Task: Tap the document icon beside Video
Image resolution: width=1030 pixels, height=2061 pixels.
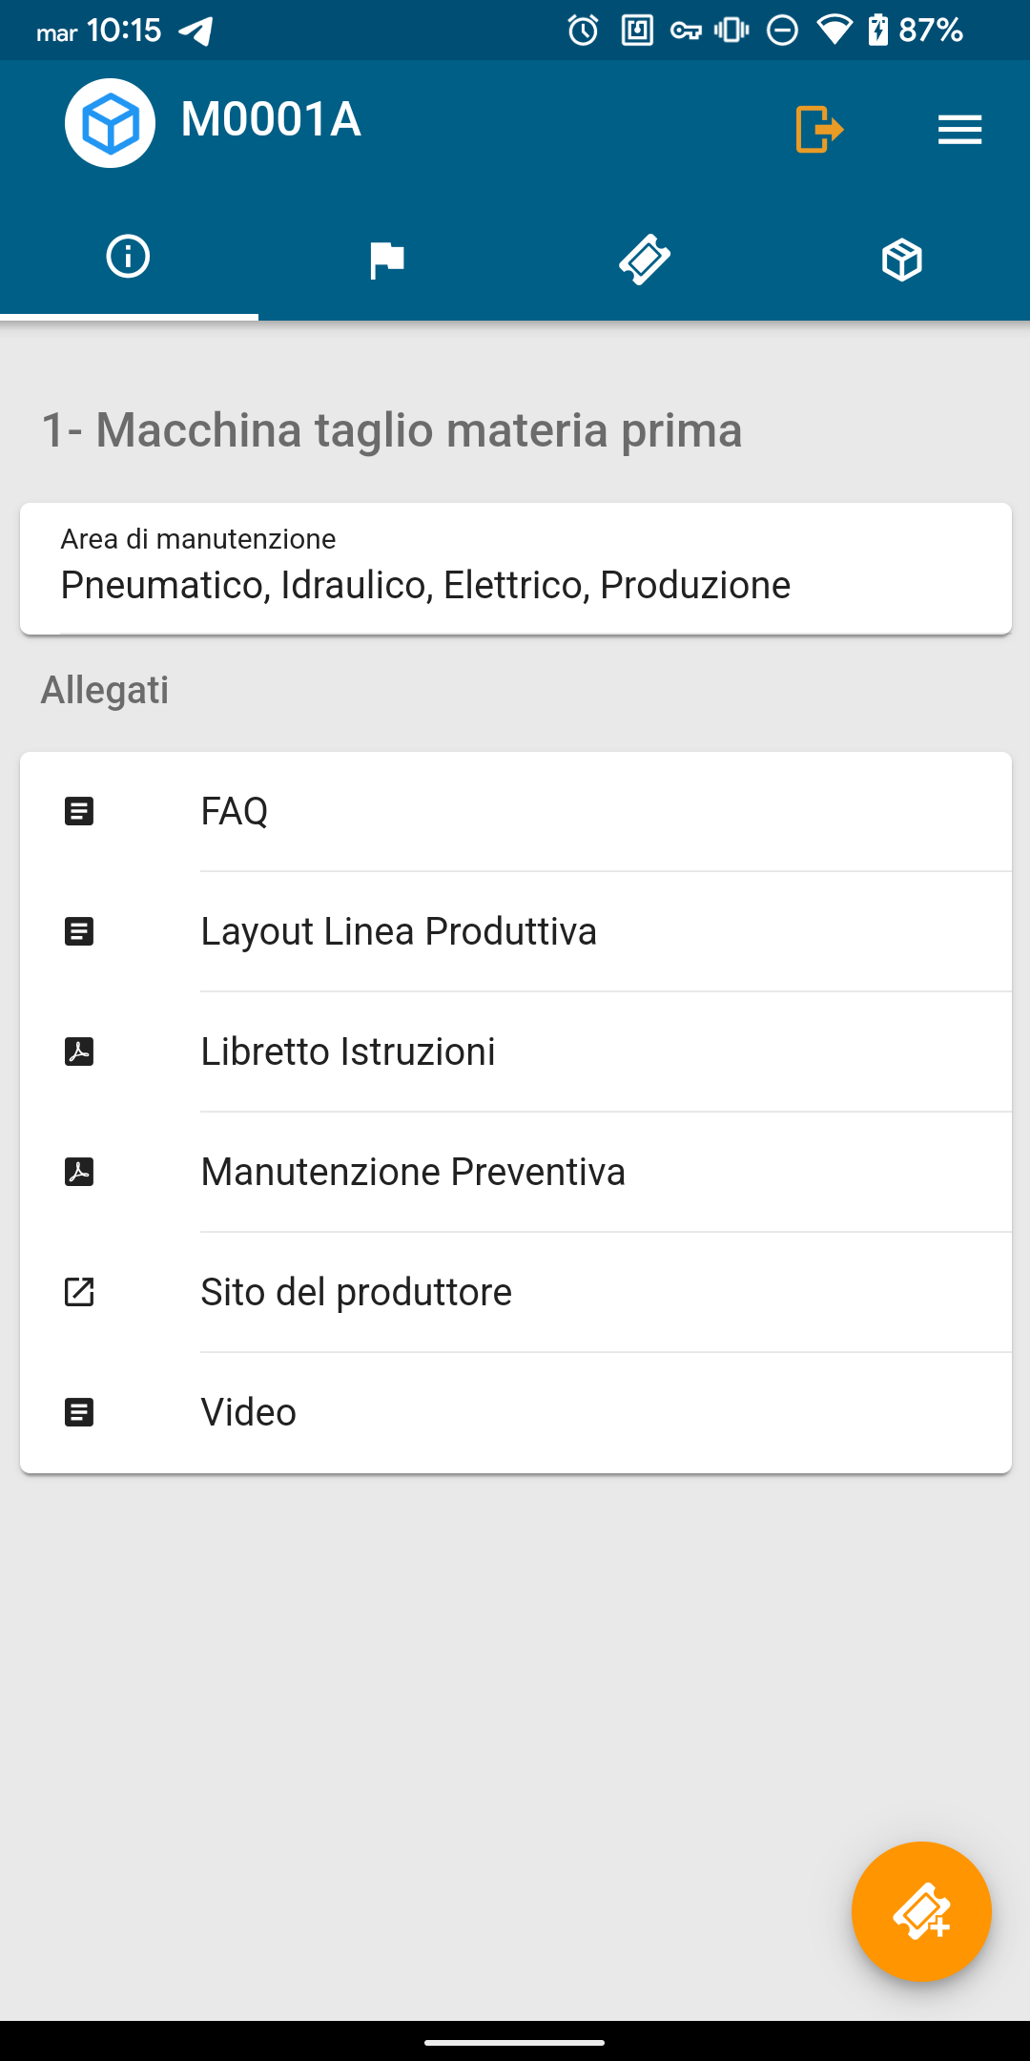Action: [x=79, y=1412]
